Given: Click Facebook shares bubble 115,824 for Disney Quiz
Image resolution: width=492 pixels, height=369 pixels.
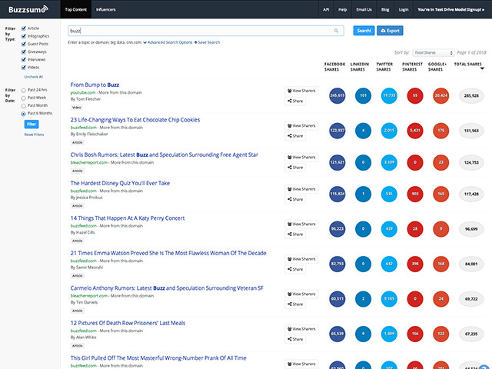Looking at the screenshot, I should [x=337, y=194].
